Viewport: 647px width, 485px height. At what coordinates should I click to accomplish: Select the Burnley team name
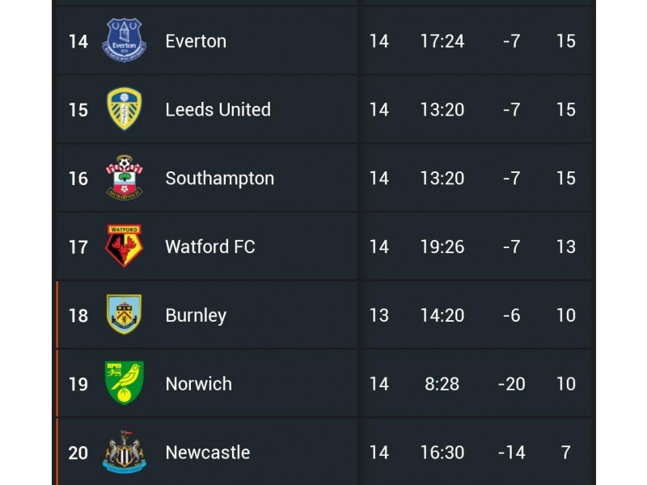click(x=196, y=316)
